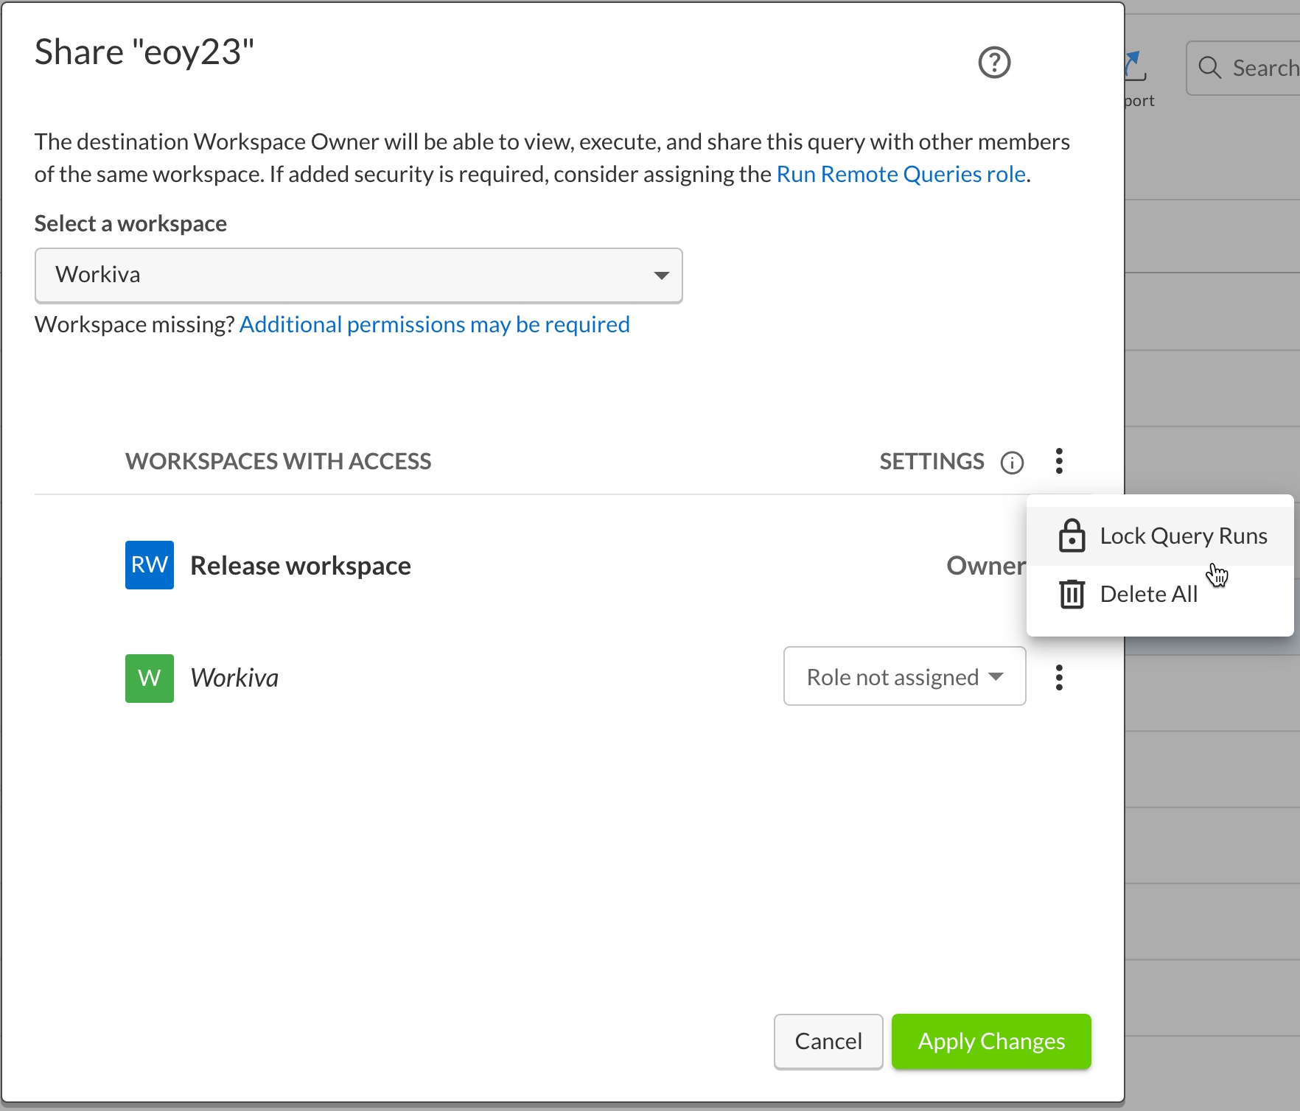Screen dimensions: 1300x1111
Task: Click the green Apply Changes button
Action: [990, 1041]
